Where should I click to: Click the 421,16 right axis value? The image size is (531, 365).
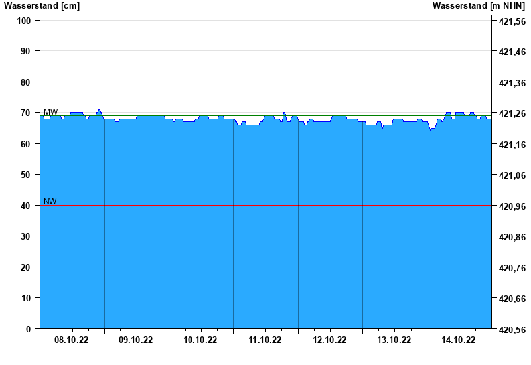pyautogui.click(x=512, y=145)
